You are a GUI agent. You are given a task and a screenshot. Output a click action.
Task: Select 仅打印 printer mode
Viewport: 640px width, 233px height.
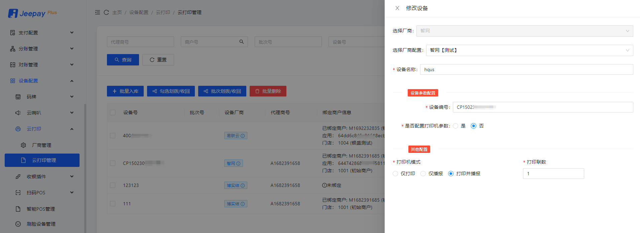point(395,174)
